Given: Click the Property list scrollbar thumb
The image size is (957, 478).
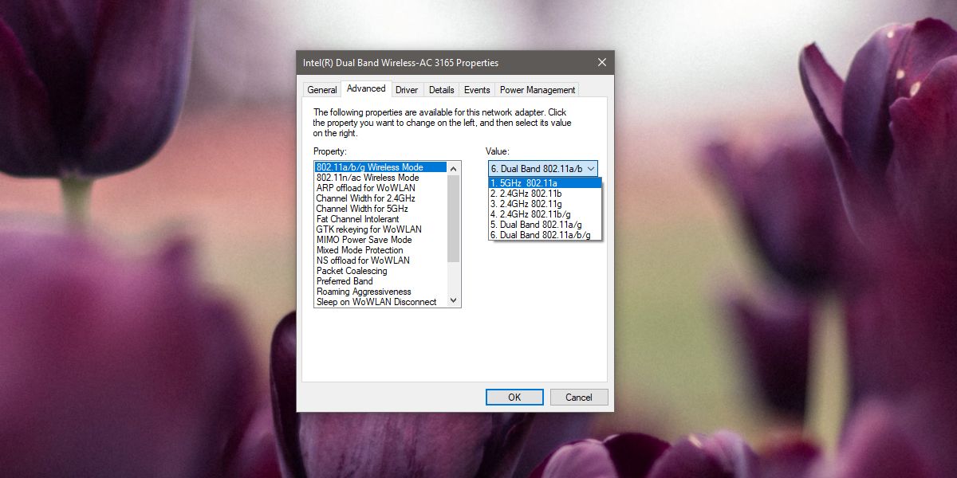Looking at the screenshot, I should [x=454, y=218].
